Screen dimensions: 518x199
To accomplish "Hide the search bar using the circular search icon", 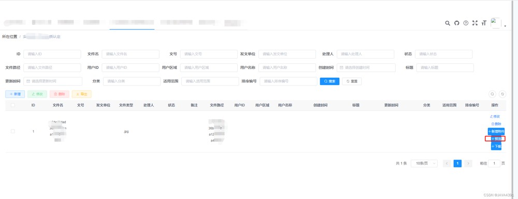I will tap(492, 94).
